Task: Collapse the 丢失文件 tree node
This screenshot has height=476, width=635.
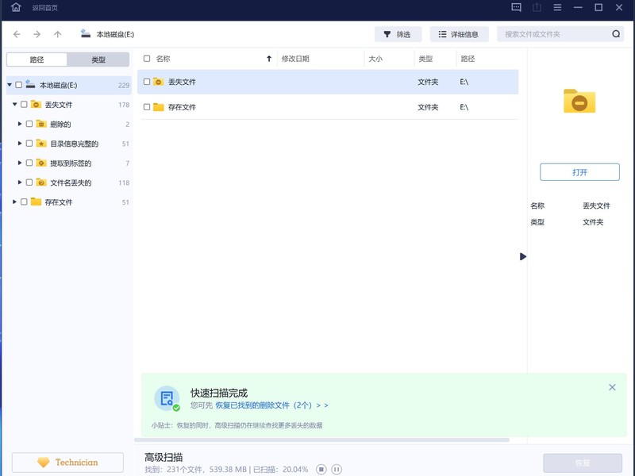Action: click(15, 105)
